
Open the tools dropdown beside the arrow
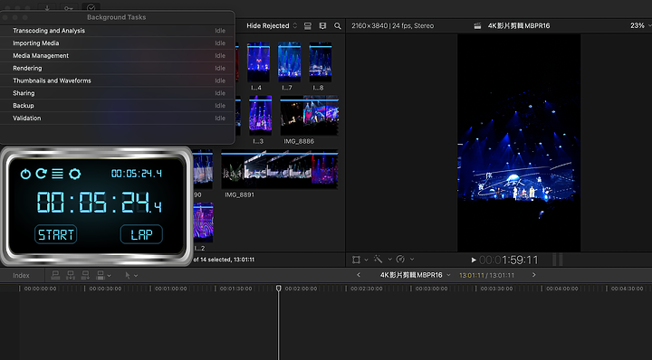click(x=136, y=275)
